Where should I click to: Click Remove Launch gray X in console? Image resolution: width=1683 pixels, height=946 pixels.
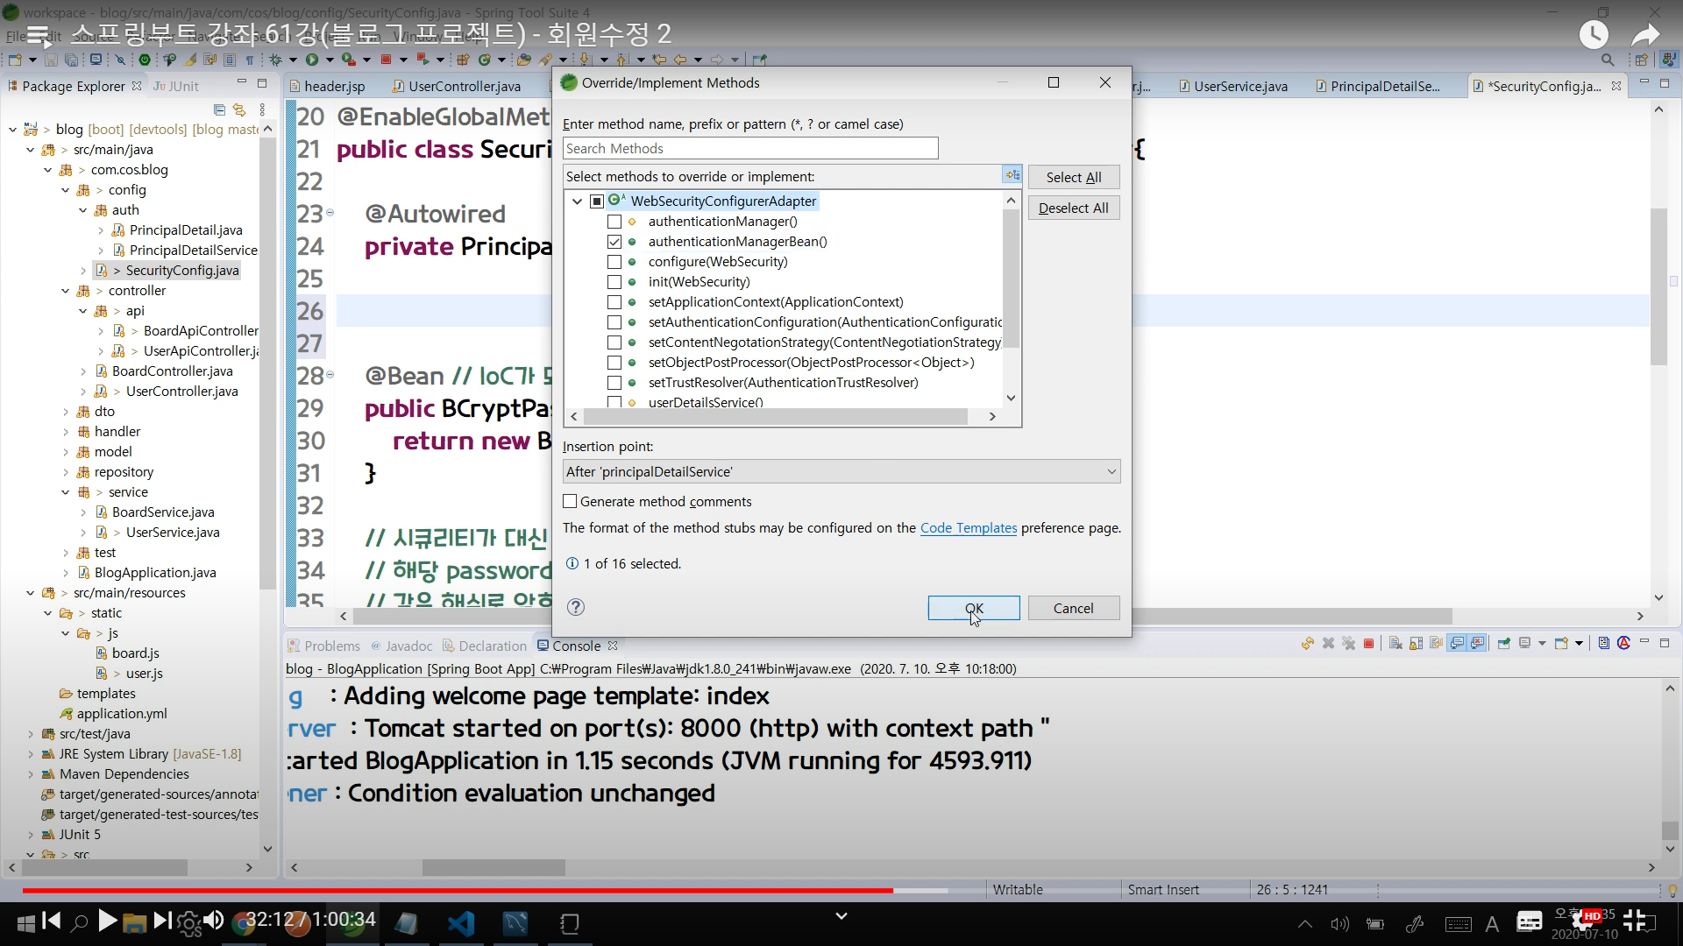1328,644
